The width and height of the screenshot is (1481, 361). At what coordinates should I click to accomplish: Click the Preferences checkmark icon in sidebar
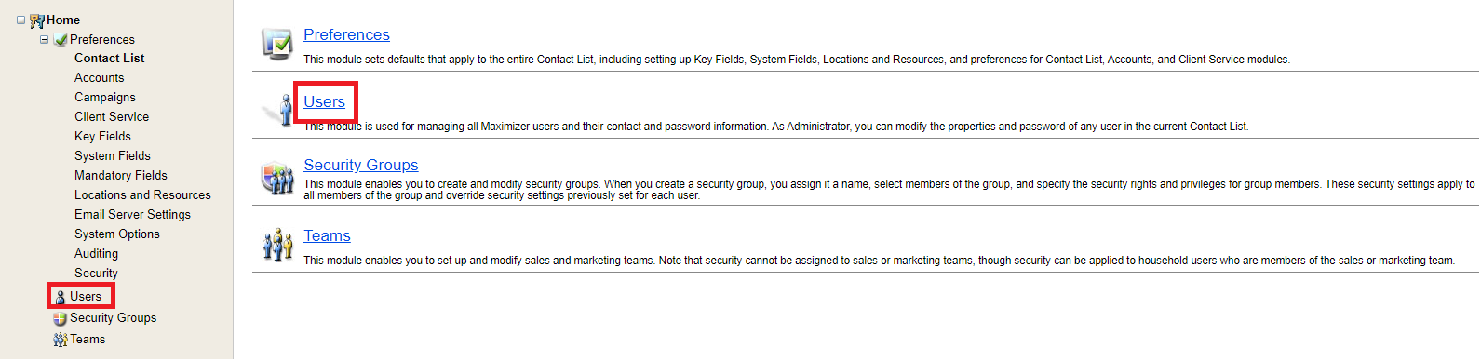pos(61,40)
